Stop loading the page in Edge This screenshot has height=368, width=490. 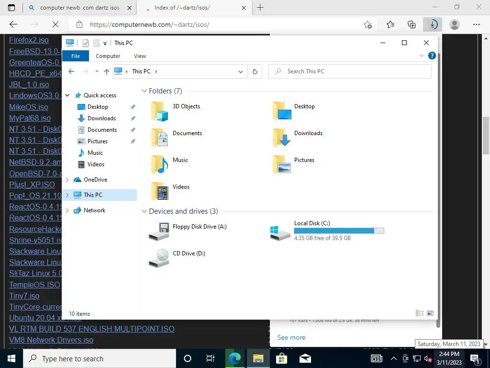[x=56, y=24]
